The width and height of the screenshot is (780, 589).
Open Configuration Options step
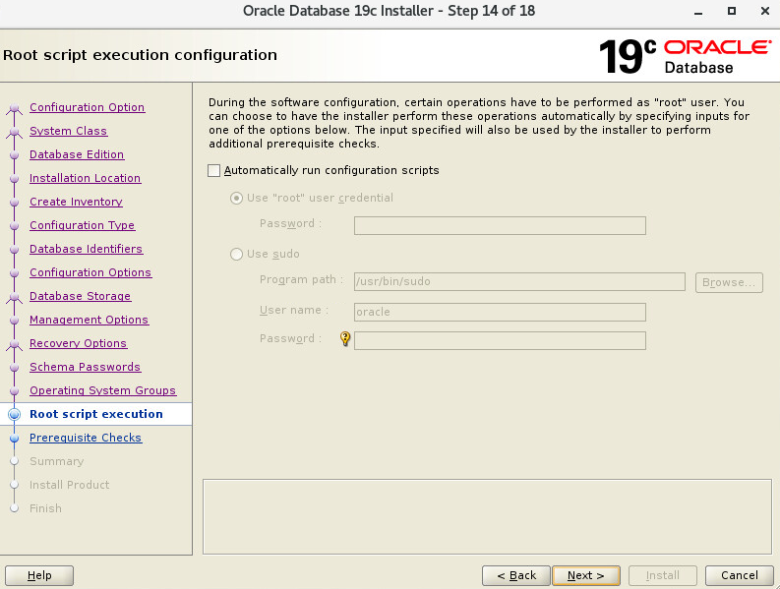coord(90,272)
